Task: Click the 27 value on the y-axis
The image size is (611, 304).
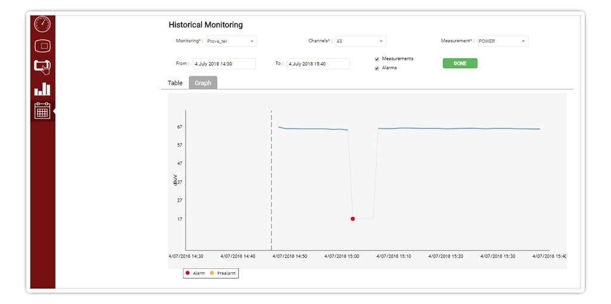Action: pos(180,200)
